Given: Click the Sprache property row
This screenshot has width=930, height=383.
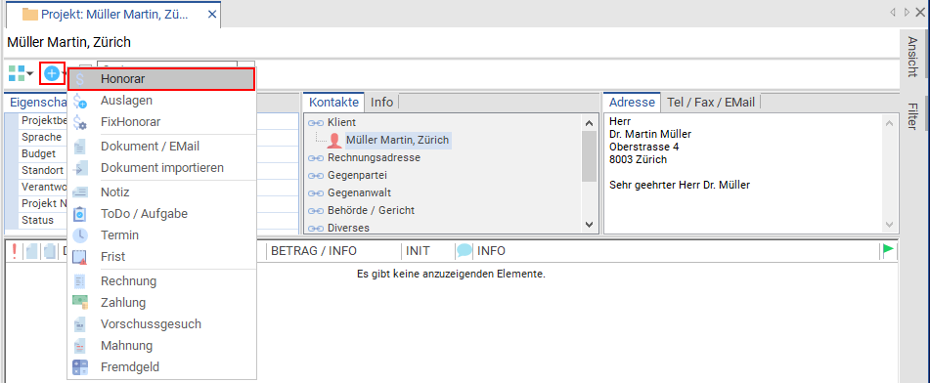Looking at the screenshot, I should (42, 137).
